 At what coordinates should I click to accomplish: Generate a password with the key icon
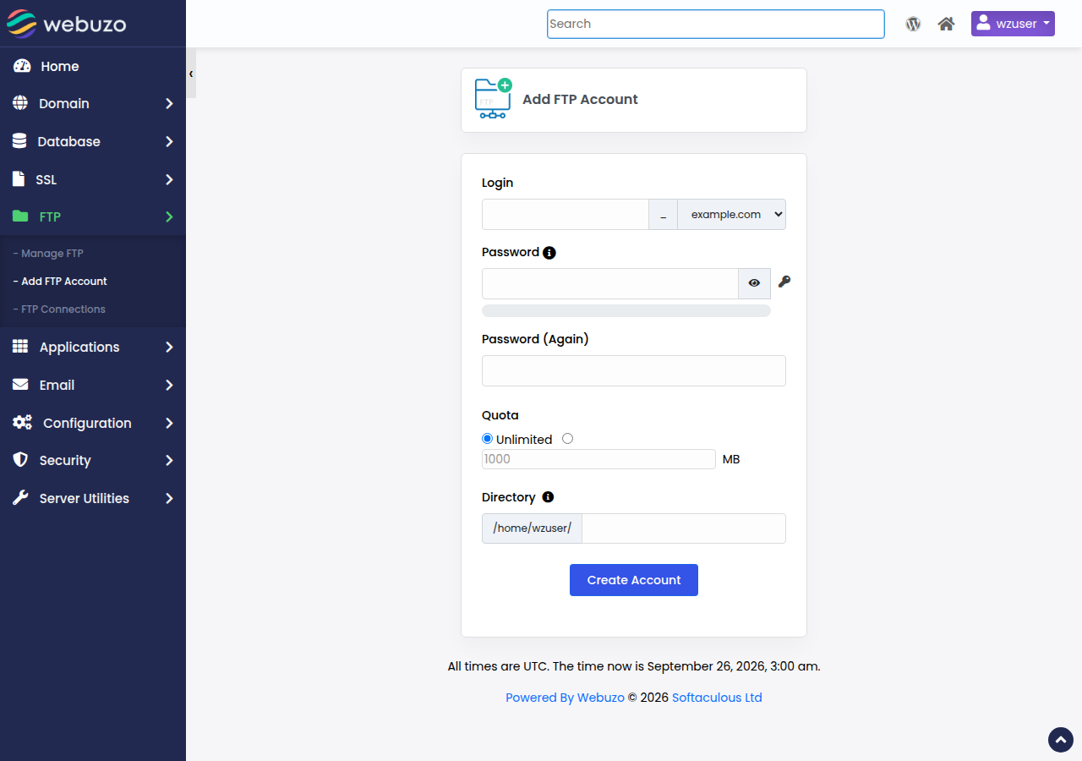[x=784, y=282]
